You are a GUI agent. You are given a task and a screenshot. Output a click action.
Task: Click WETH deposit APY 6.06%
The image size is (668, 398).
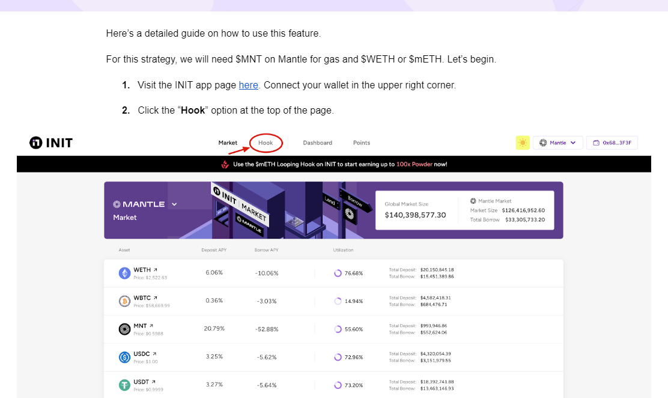pos(214,272)
